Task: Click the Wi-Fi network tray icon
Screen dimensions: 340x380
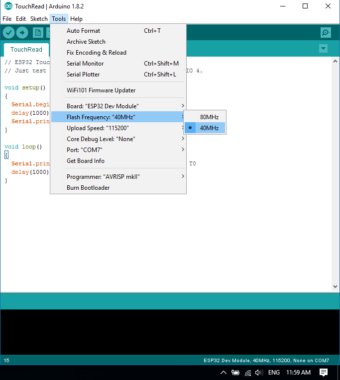Action: coord(248,373)
